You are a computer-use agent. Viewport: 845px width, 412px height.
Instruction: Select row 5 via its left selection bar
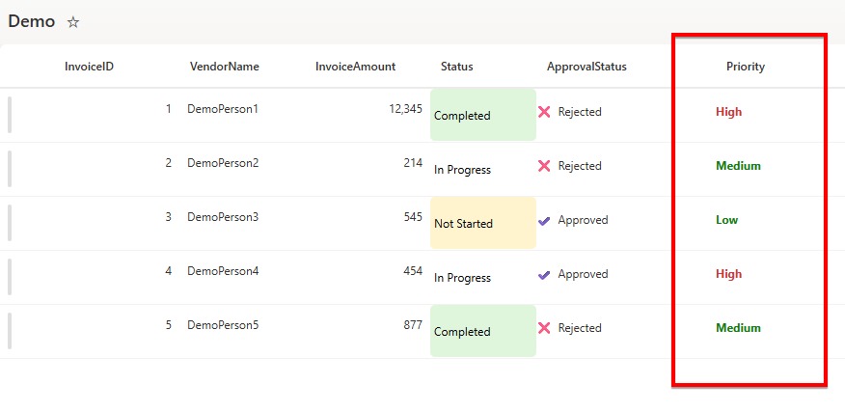click(10, 331)
